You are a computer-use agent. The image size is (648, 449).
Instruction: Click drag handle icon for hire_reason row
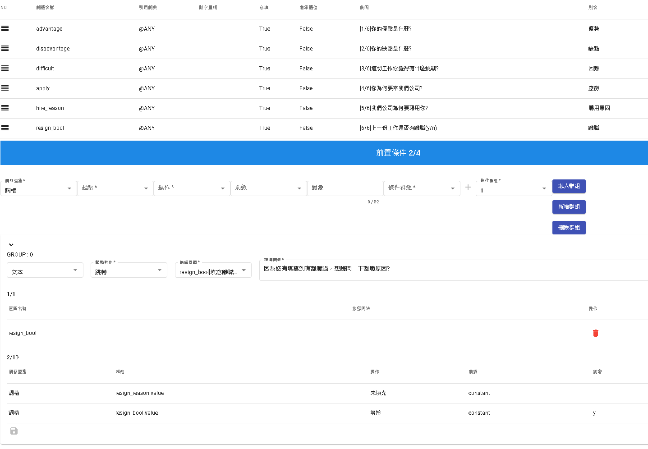click(5, 108)
